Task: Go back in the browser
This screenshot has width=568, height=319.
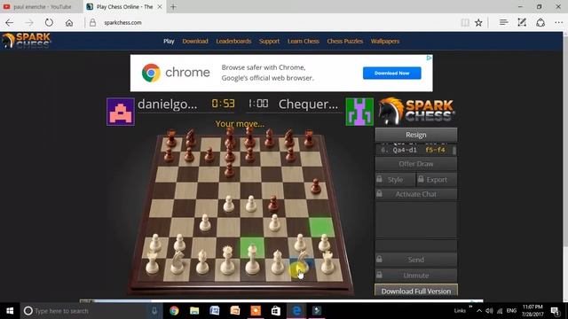Action: [10, 22]
